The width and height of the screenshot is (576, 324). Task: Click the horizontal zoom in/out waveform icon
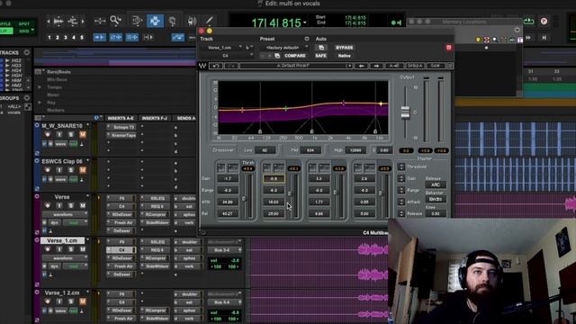[x=58, y=22]
